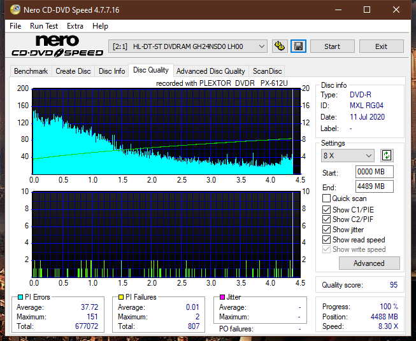The image size is (416, 341).
Task: Click the cyan PI Errors legend swatch
Action: coord(20,297)
